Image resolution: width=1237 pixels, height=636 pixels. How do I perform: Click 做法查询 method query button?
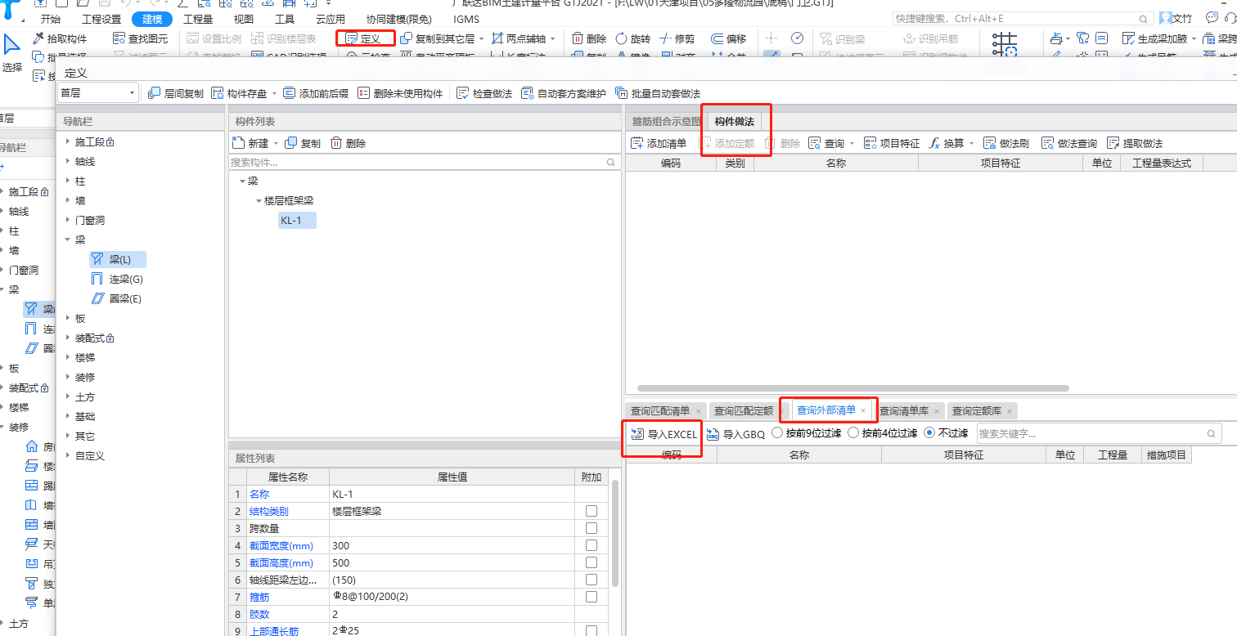pyautogui.click(x=1069, y=143)
